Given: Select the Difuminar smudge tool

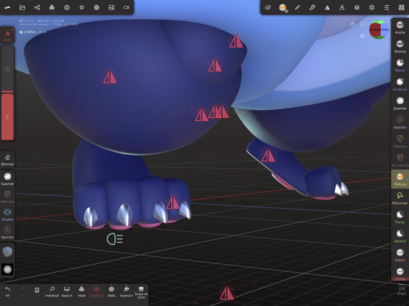Looking at the screenshot, I should [x=400, y=198].
